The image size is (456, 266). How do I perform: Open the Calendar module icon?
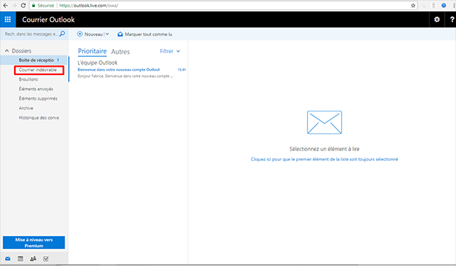click(21, 259)
